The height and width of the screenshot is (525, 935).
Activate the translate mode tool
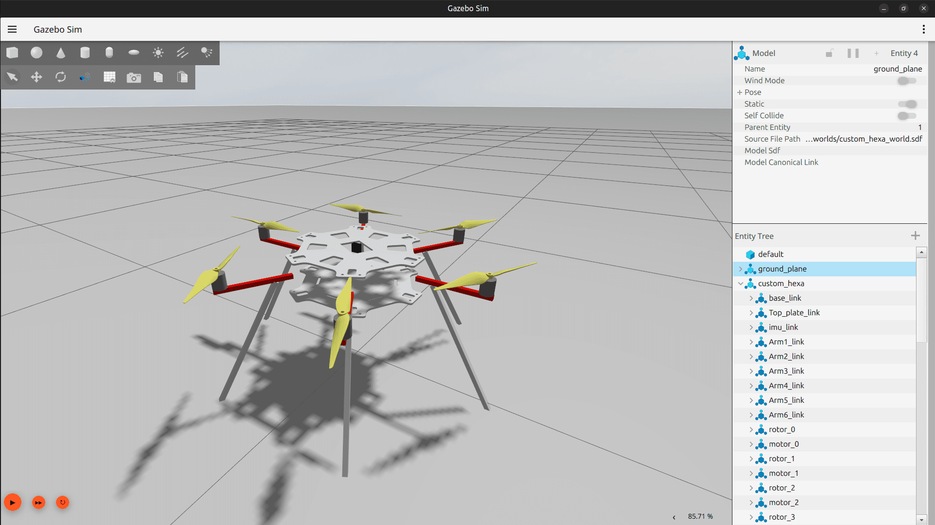pyautogui.click(x=37, y=77)
